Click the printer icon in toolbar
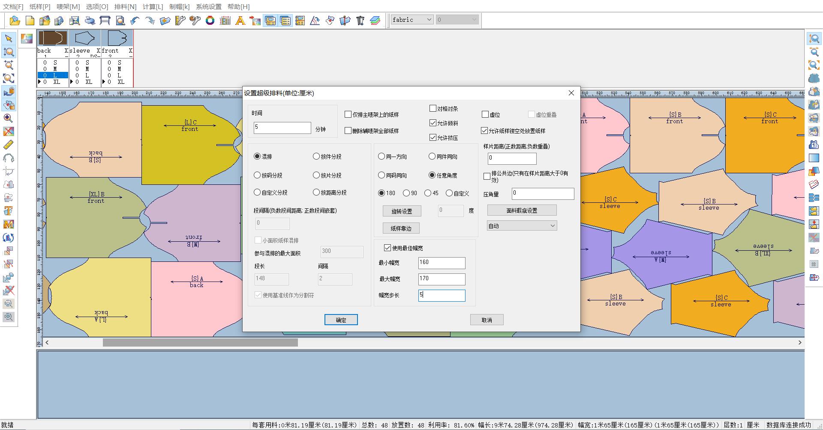The image size is (823, 430). 90,20
